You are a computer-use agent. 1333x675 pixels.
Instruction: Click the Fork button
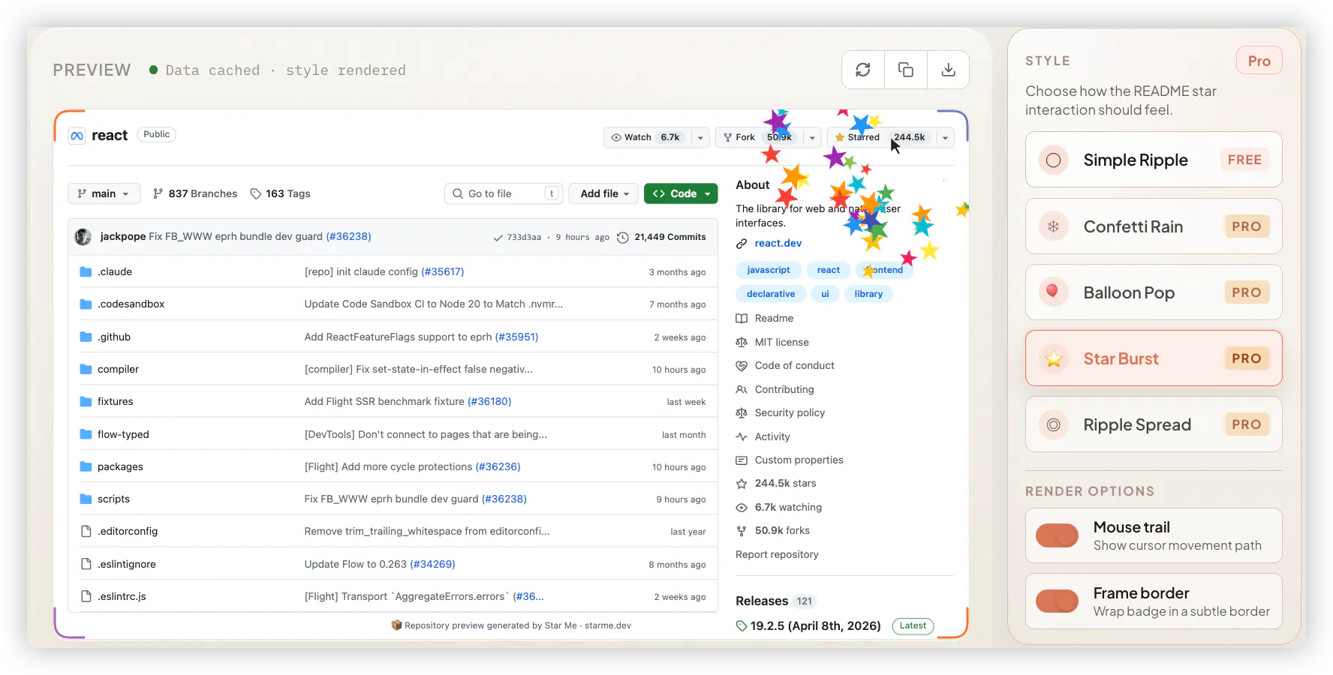coord(759,137)
